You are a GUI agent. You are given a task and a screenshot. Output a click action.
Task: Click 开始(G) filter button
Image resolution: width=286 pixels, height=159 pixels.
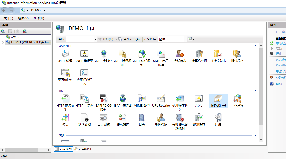pos(106,39)
